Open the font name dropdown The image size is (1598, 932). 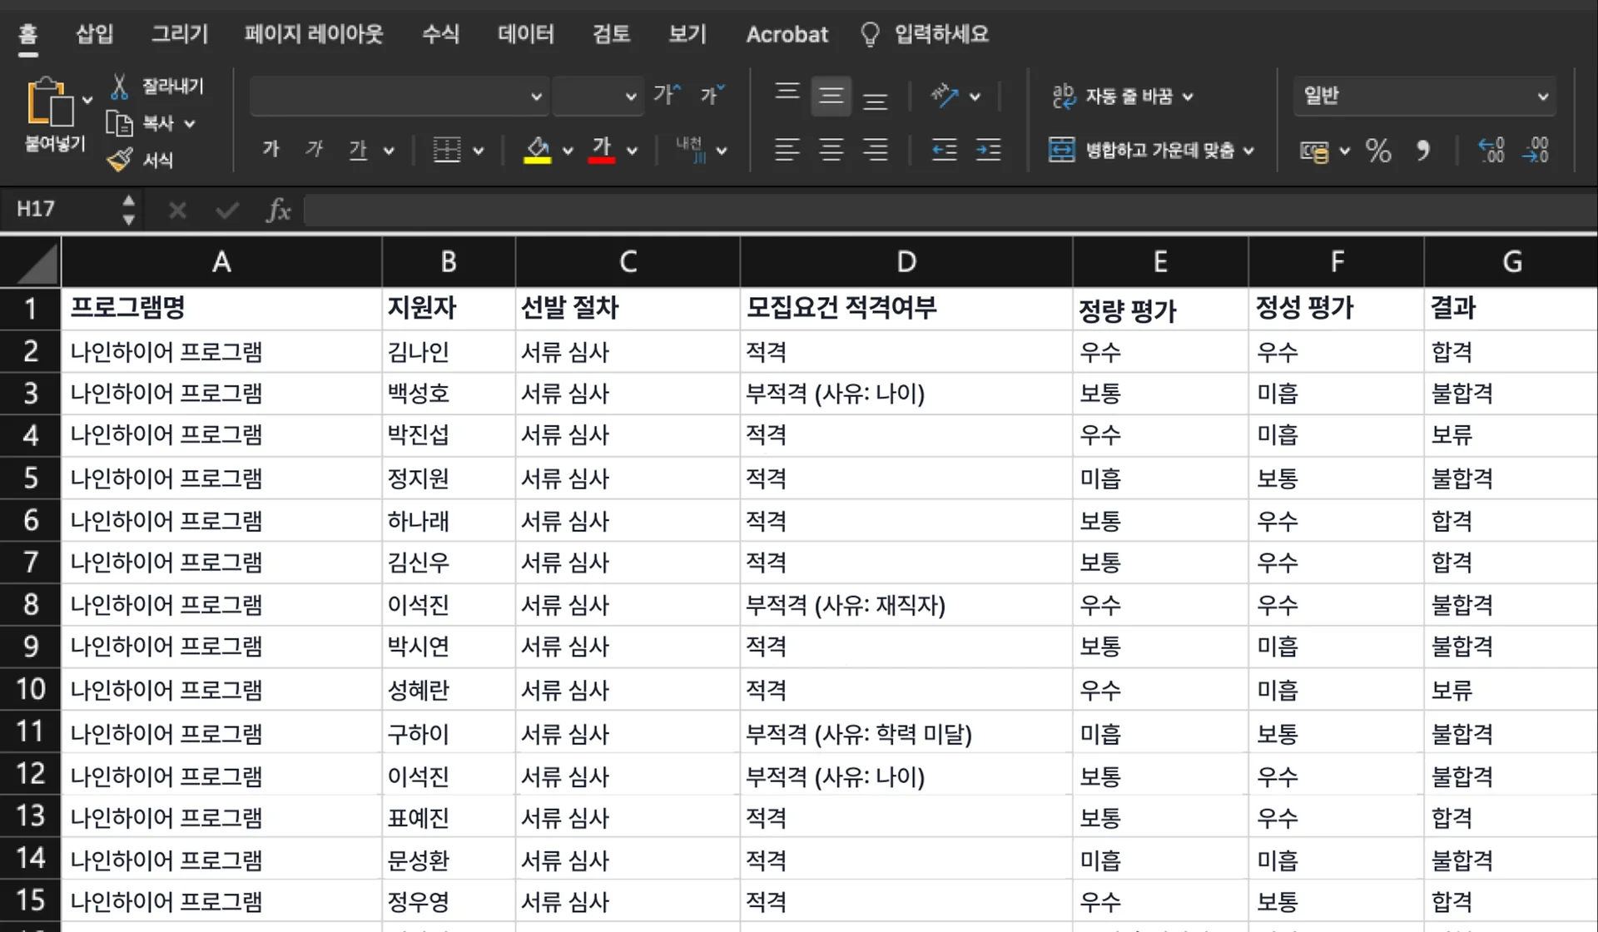(537, 96)
